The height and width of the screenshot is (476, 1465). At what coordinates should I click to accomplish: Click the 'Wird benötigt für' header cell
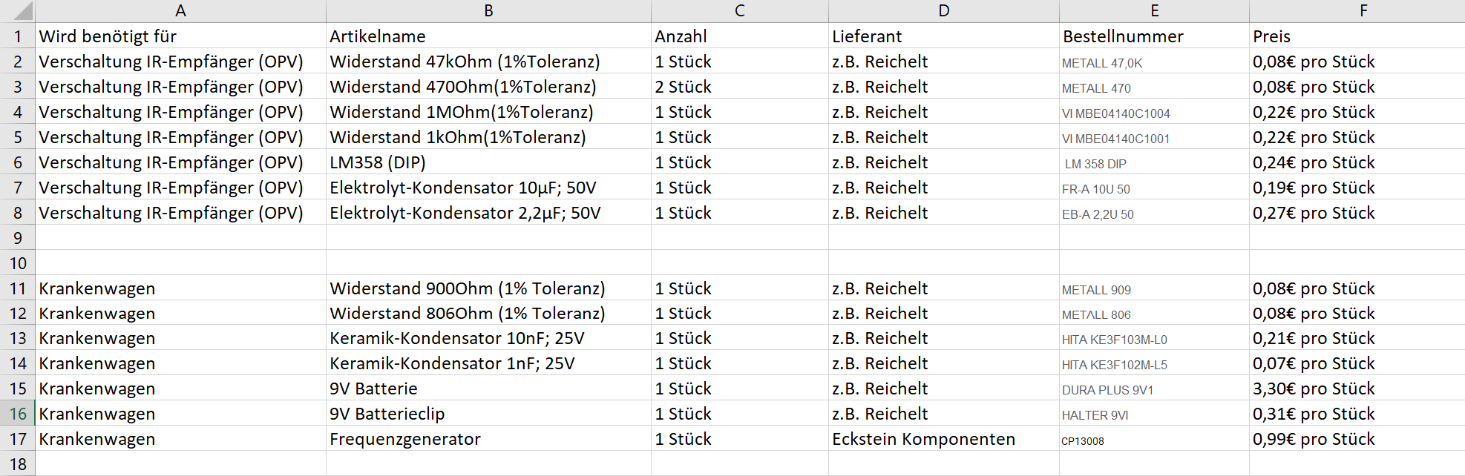click(108, 36)
